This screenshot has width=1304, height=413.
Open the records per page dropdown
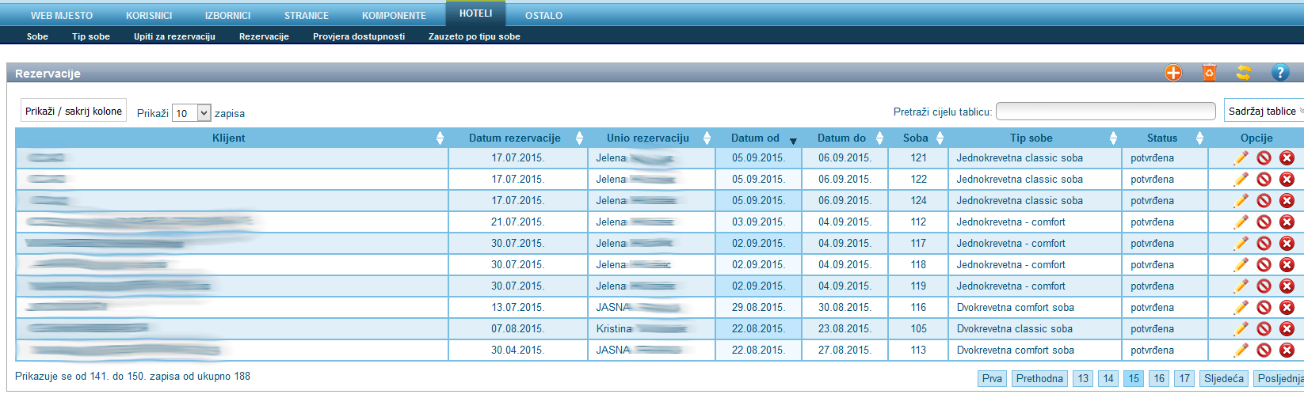click(x=192, y=113)
